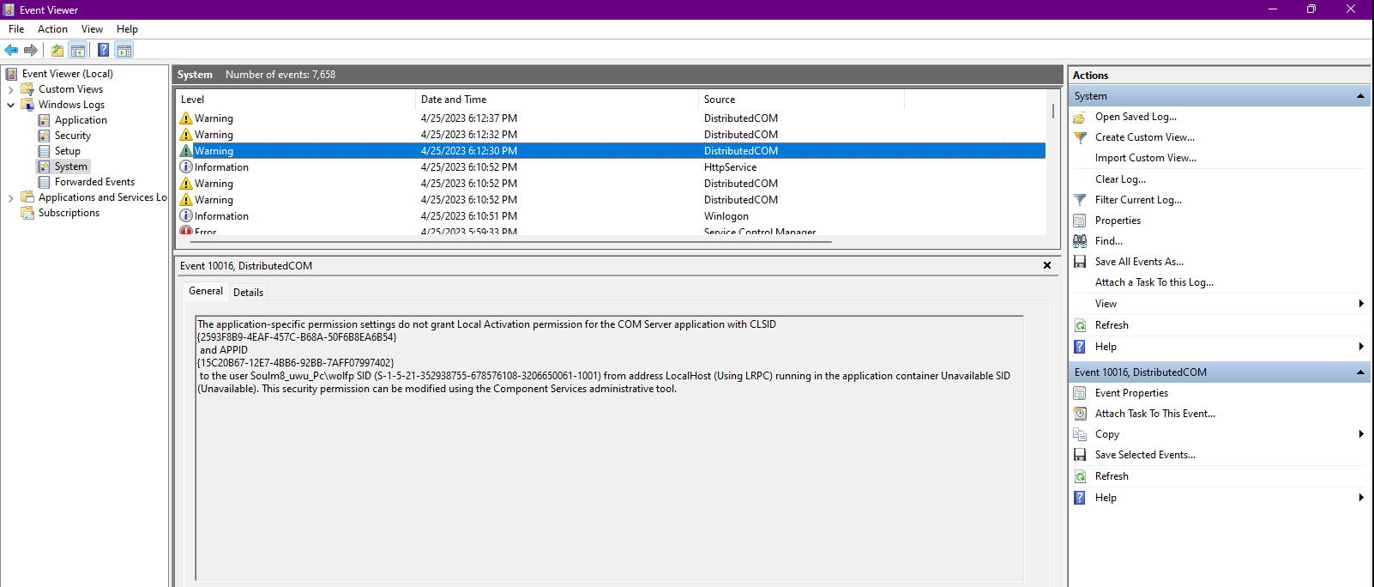Click the event description text box
Screen dimensions: 1374x587
tap(609, 448)
